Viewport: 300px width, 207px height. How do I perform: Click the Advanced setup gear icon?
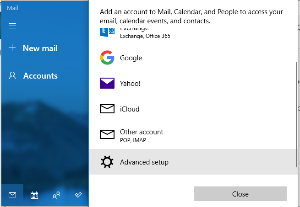(107, 162)
